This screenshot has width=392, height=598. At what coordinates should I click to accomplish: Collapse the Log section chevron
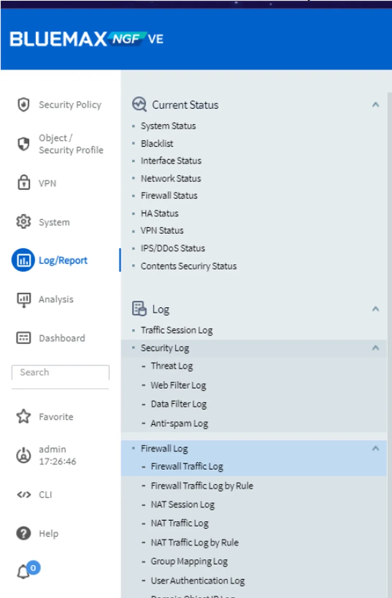[x=375, y=309]
